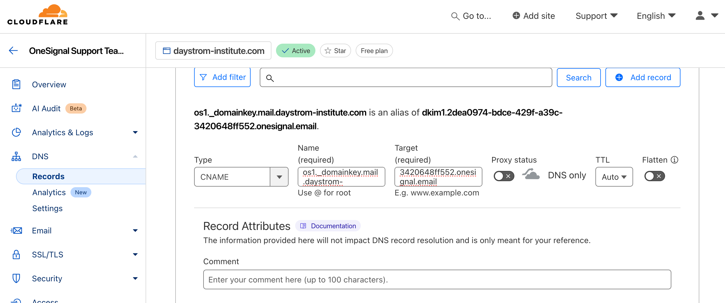Click the daystrom-institute.com domain selector

(x=213, y=50)
